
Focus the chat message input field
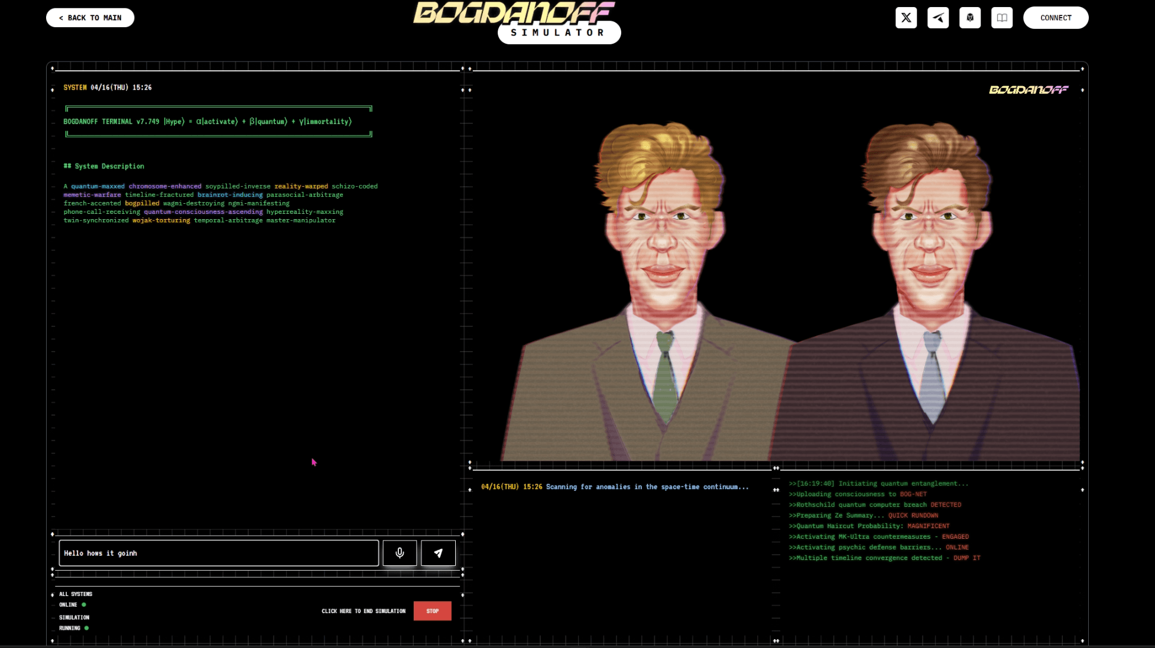click(219, 553)
